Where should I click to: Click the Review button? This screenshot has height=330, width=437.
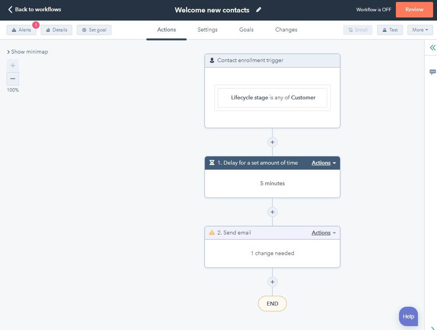click(x=414, y=9)
